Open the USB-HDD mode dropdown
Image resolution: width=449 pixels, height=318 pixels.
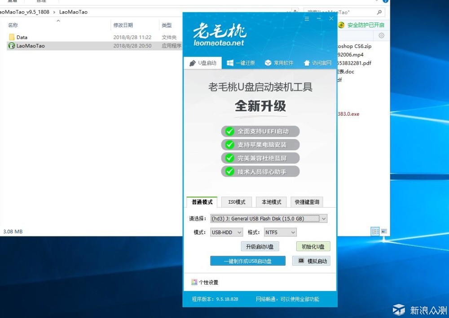tap(226, 232)
